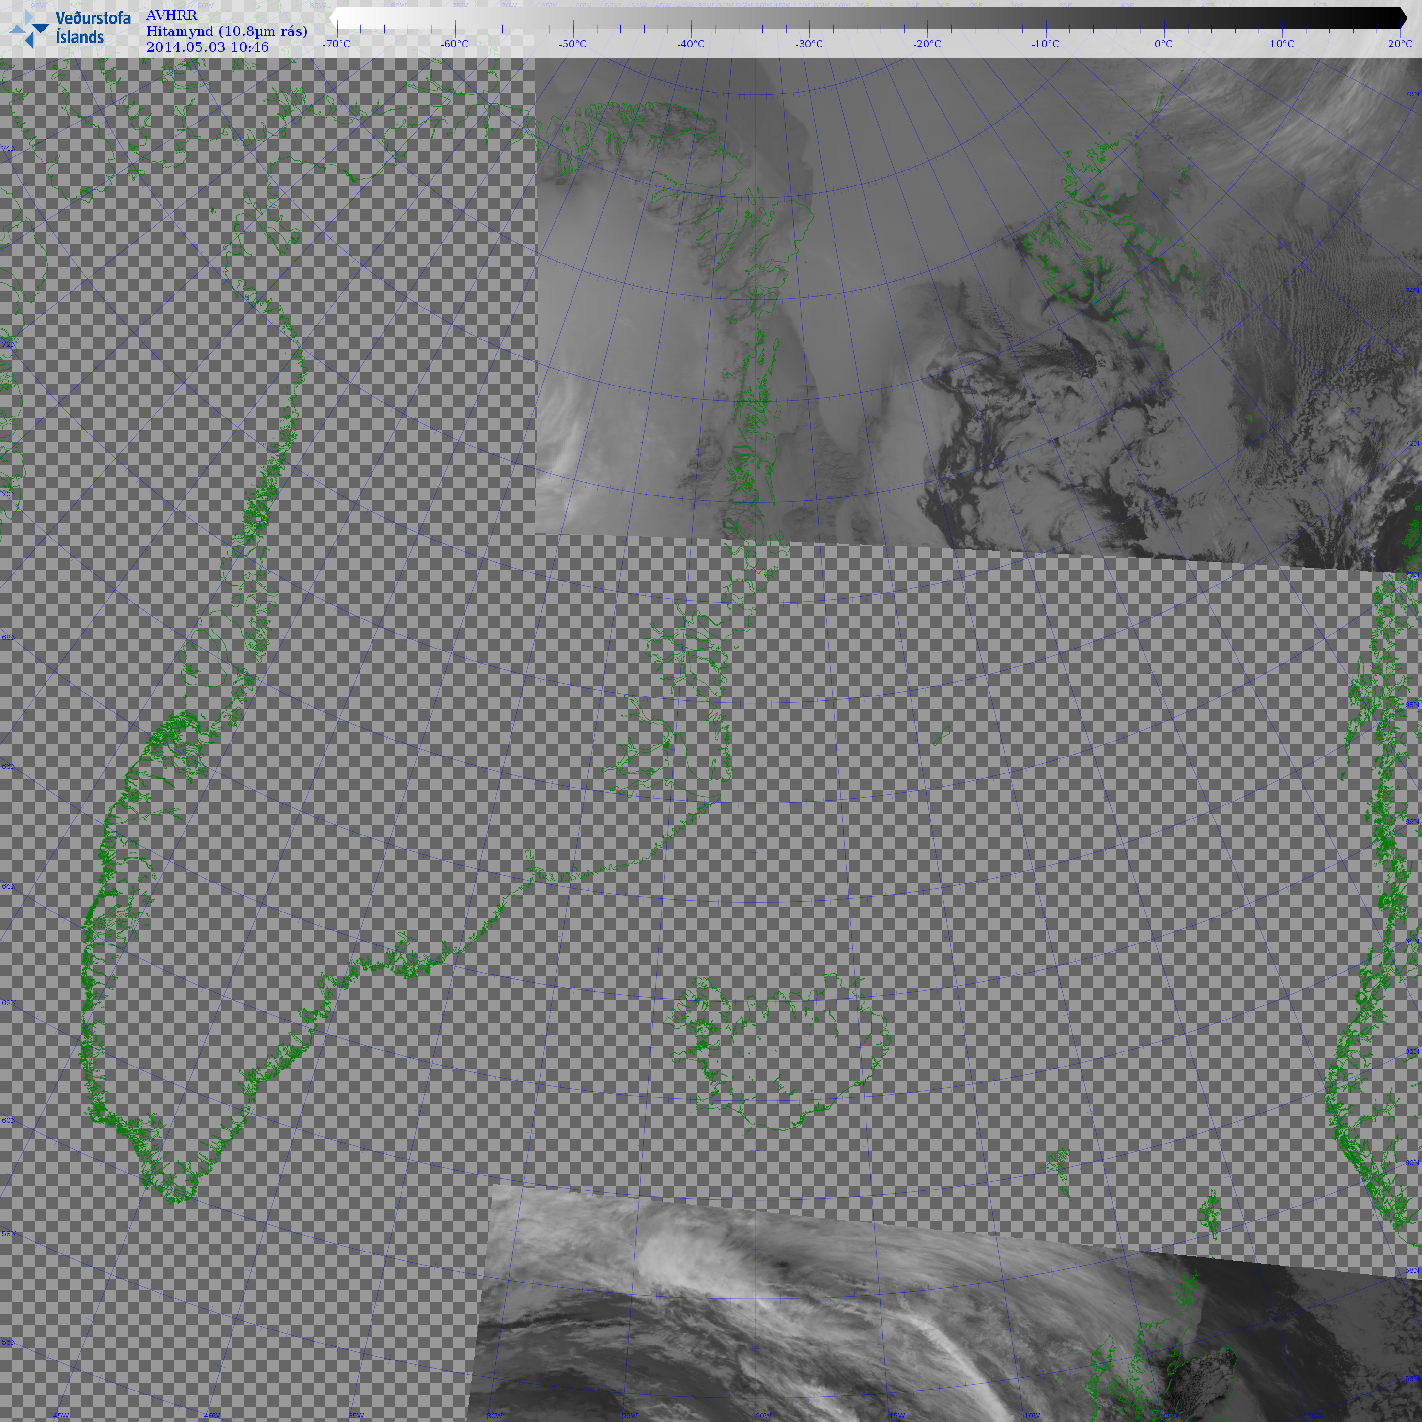Click the 0°C label on temperature scale

coord(1164,44)
